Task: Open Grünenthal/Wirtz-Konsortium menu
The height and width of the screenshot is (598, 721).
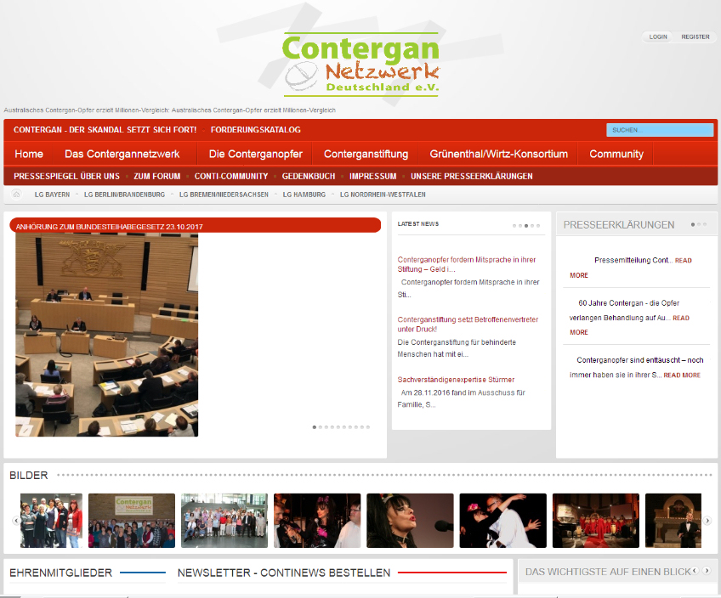Action: pyautogui.click(x=499, y=154)
